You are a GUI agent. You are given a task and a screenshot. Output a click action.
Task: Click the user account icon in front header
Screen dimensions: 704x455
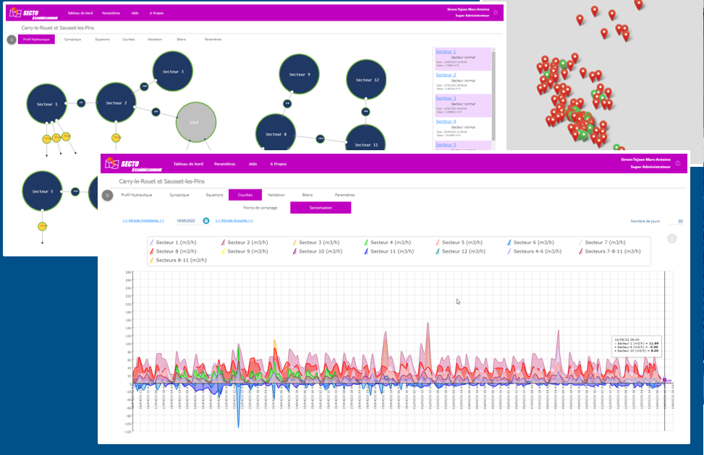click(x=678, y=164)
